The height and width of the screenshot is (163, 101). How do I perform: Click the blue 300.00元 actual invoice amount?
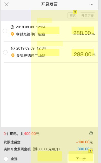(85, 149)
